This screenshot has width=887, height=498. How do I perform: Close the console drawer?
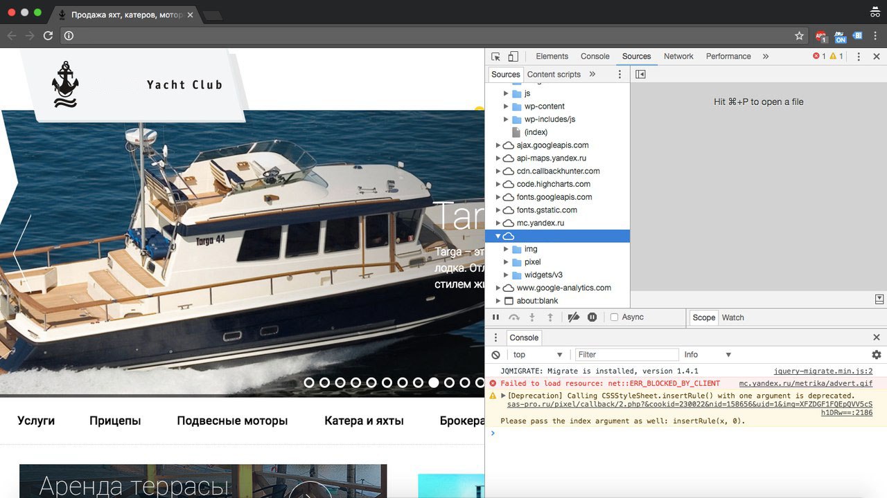click(x=877, y=338)
